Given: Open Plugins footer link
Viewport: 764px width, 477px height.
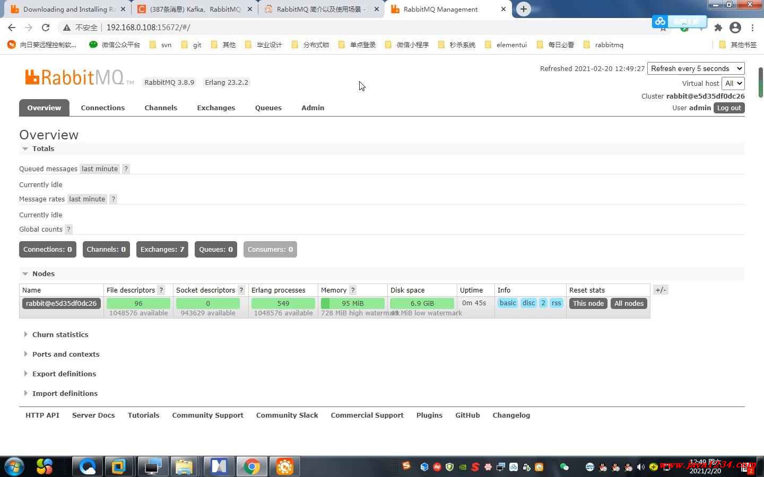Looking at the screenshot, I should tap(430, 416).
